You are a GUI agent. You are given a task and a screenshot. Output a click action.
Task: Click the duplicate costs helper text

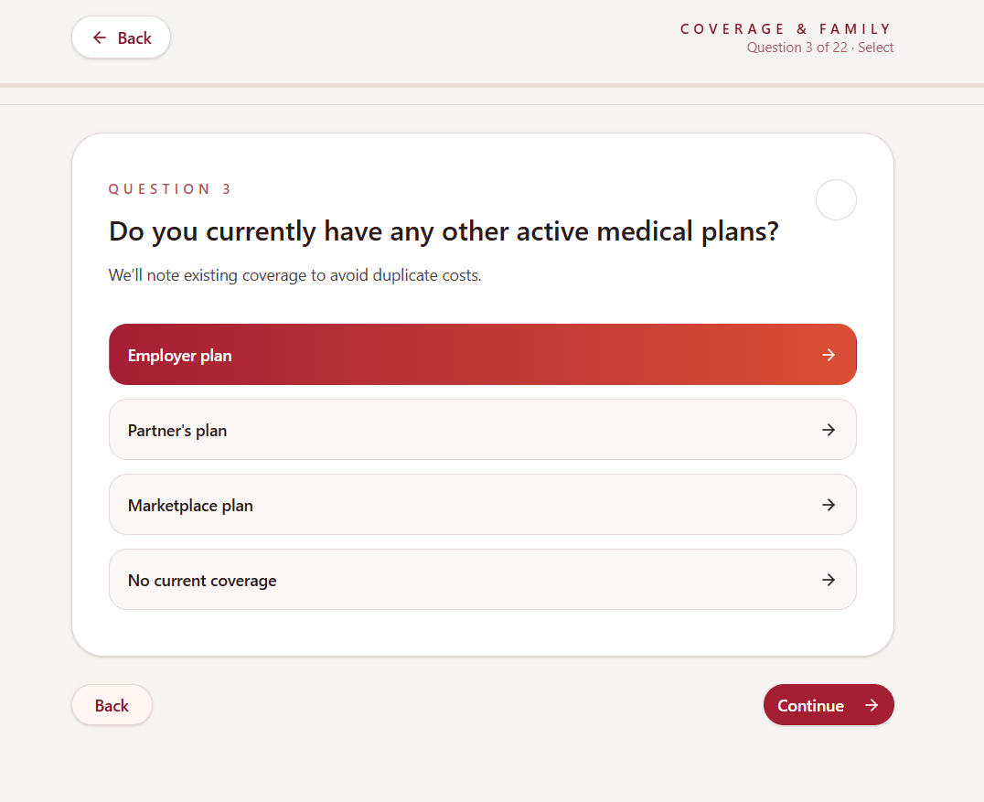[x=294, y=275]
